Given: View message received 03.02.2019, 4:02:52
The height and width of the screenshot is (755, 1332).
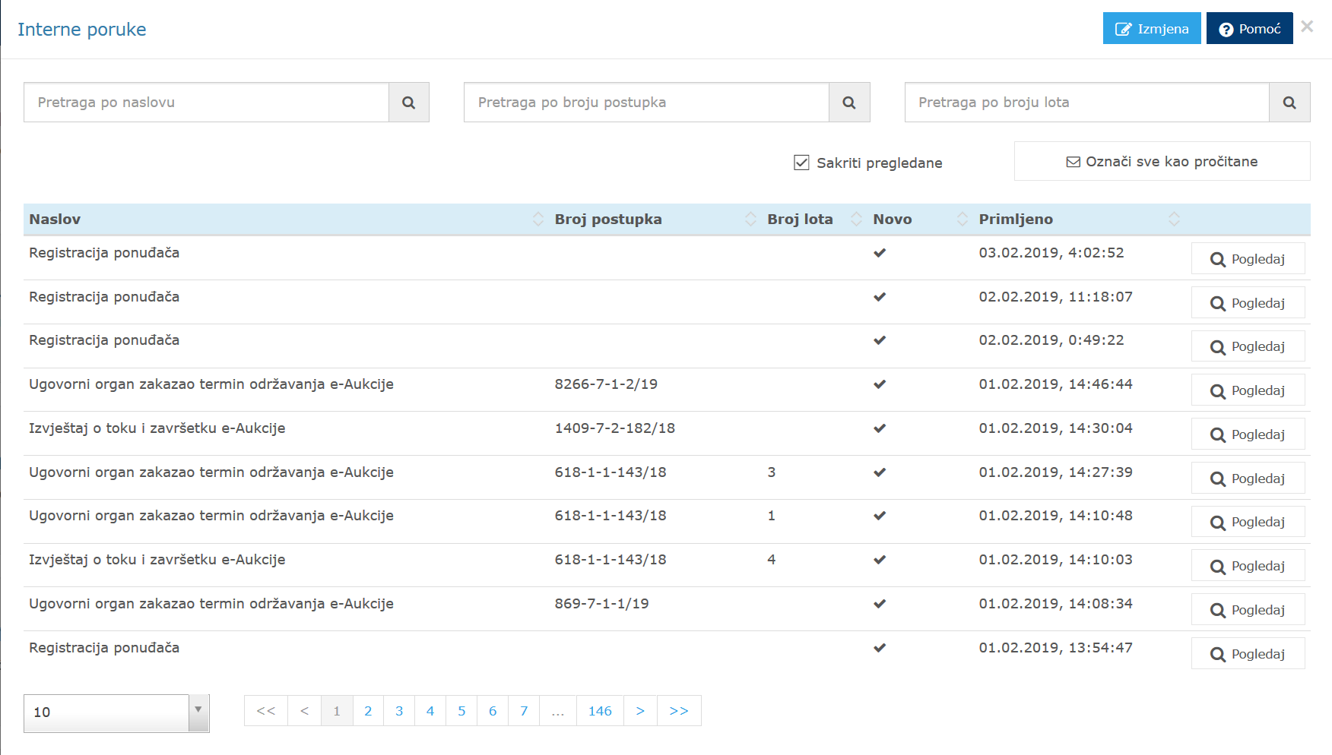Looking at the screenshot, I should tap(1247, 259).
